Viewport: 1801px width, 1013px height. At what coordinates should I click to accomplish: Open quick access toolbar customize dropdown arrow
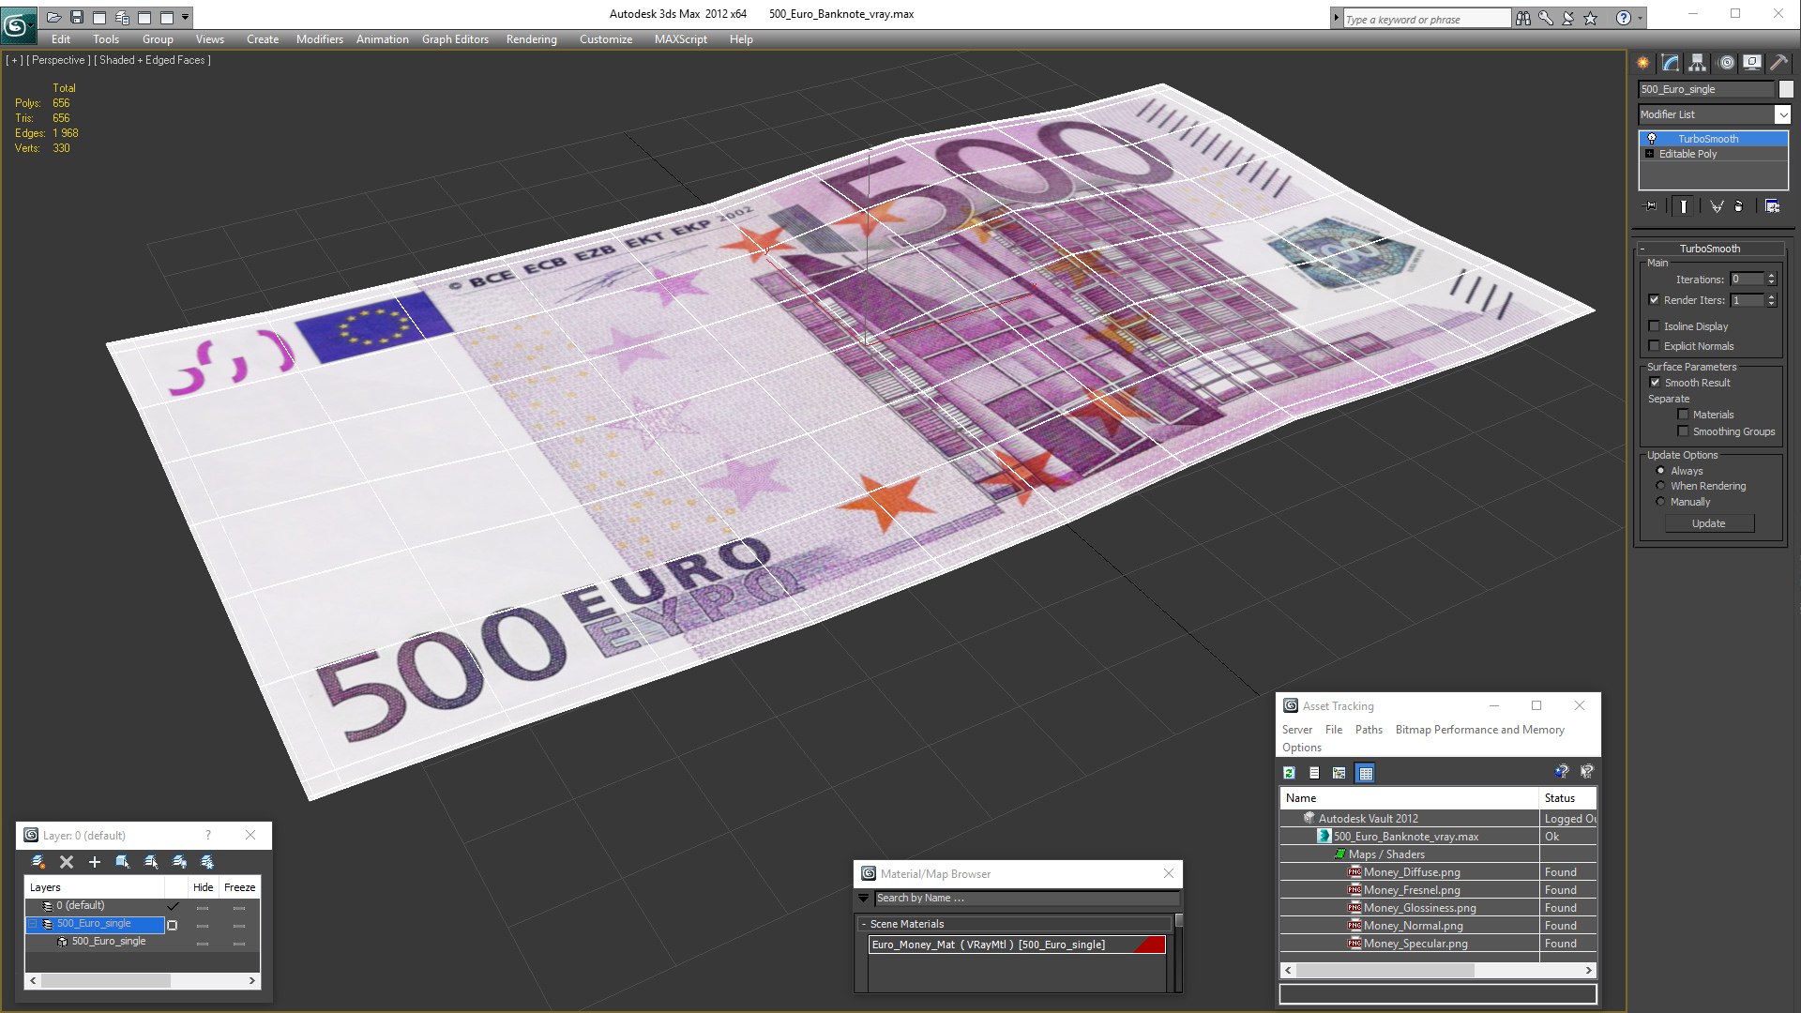tap(186, 17)
